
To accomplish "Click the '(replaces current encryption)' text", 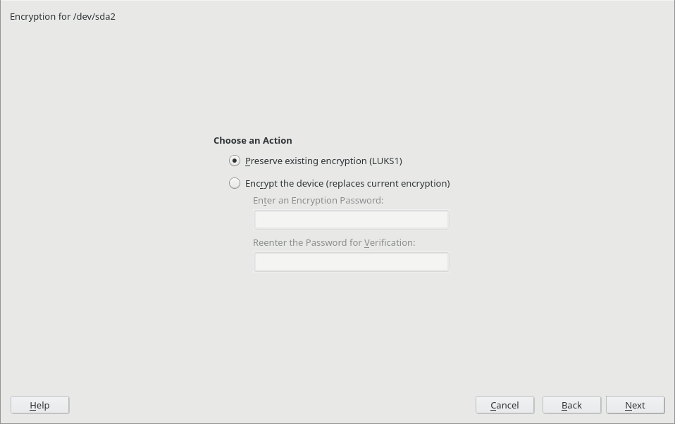I will click(x=388, y=183).
